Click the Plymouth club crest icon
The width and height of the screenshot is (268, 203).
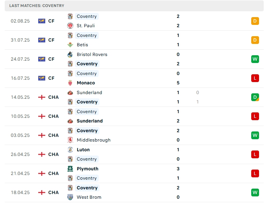[70, 169]
